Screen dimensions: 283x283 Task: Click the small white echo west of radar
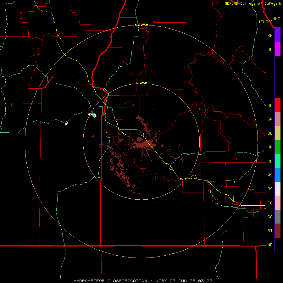click(67, 124)
